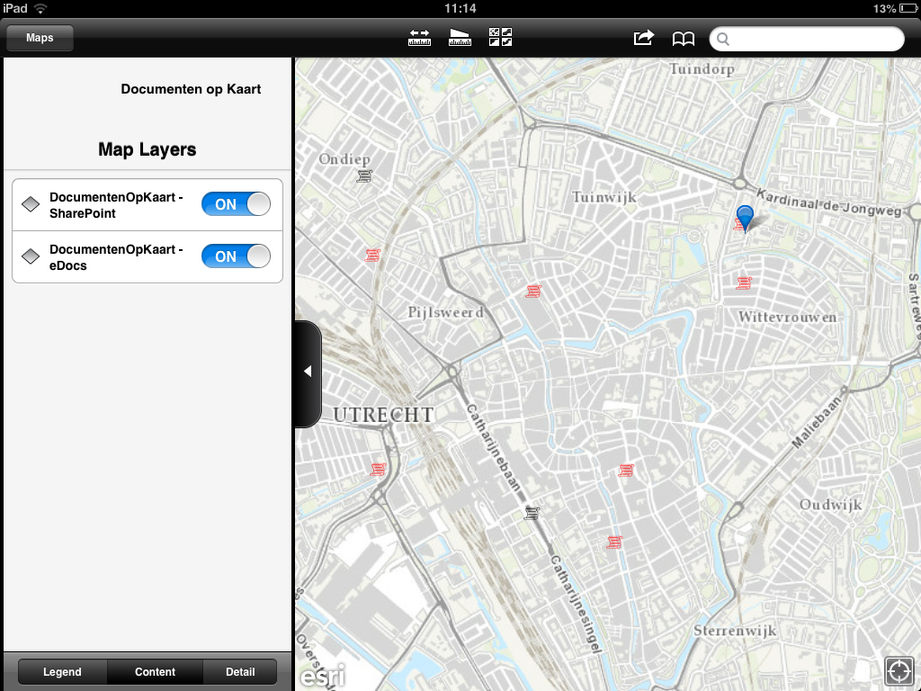Select the DocumentenOpKaart - eDocs layer name

click(116, 257)
